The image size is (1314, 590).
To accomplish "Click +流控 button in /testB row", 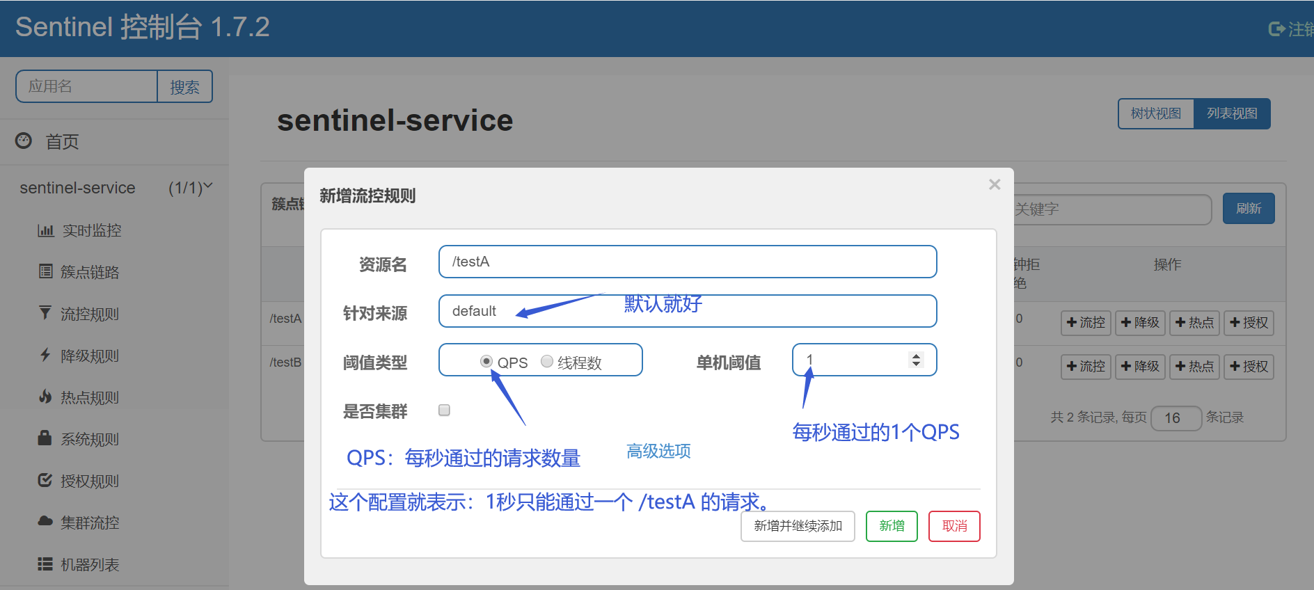I will coord(1086,367).
